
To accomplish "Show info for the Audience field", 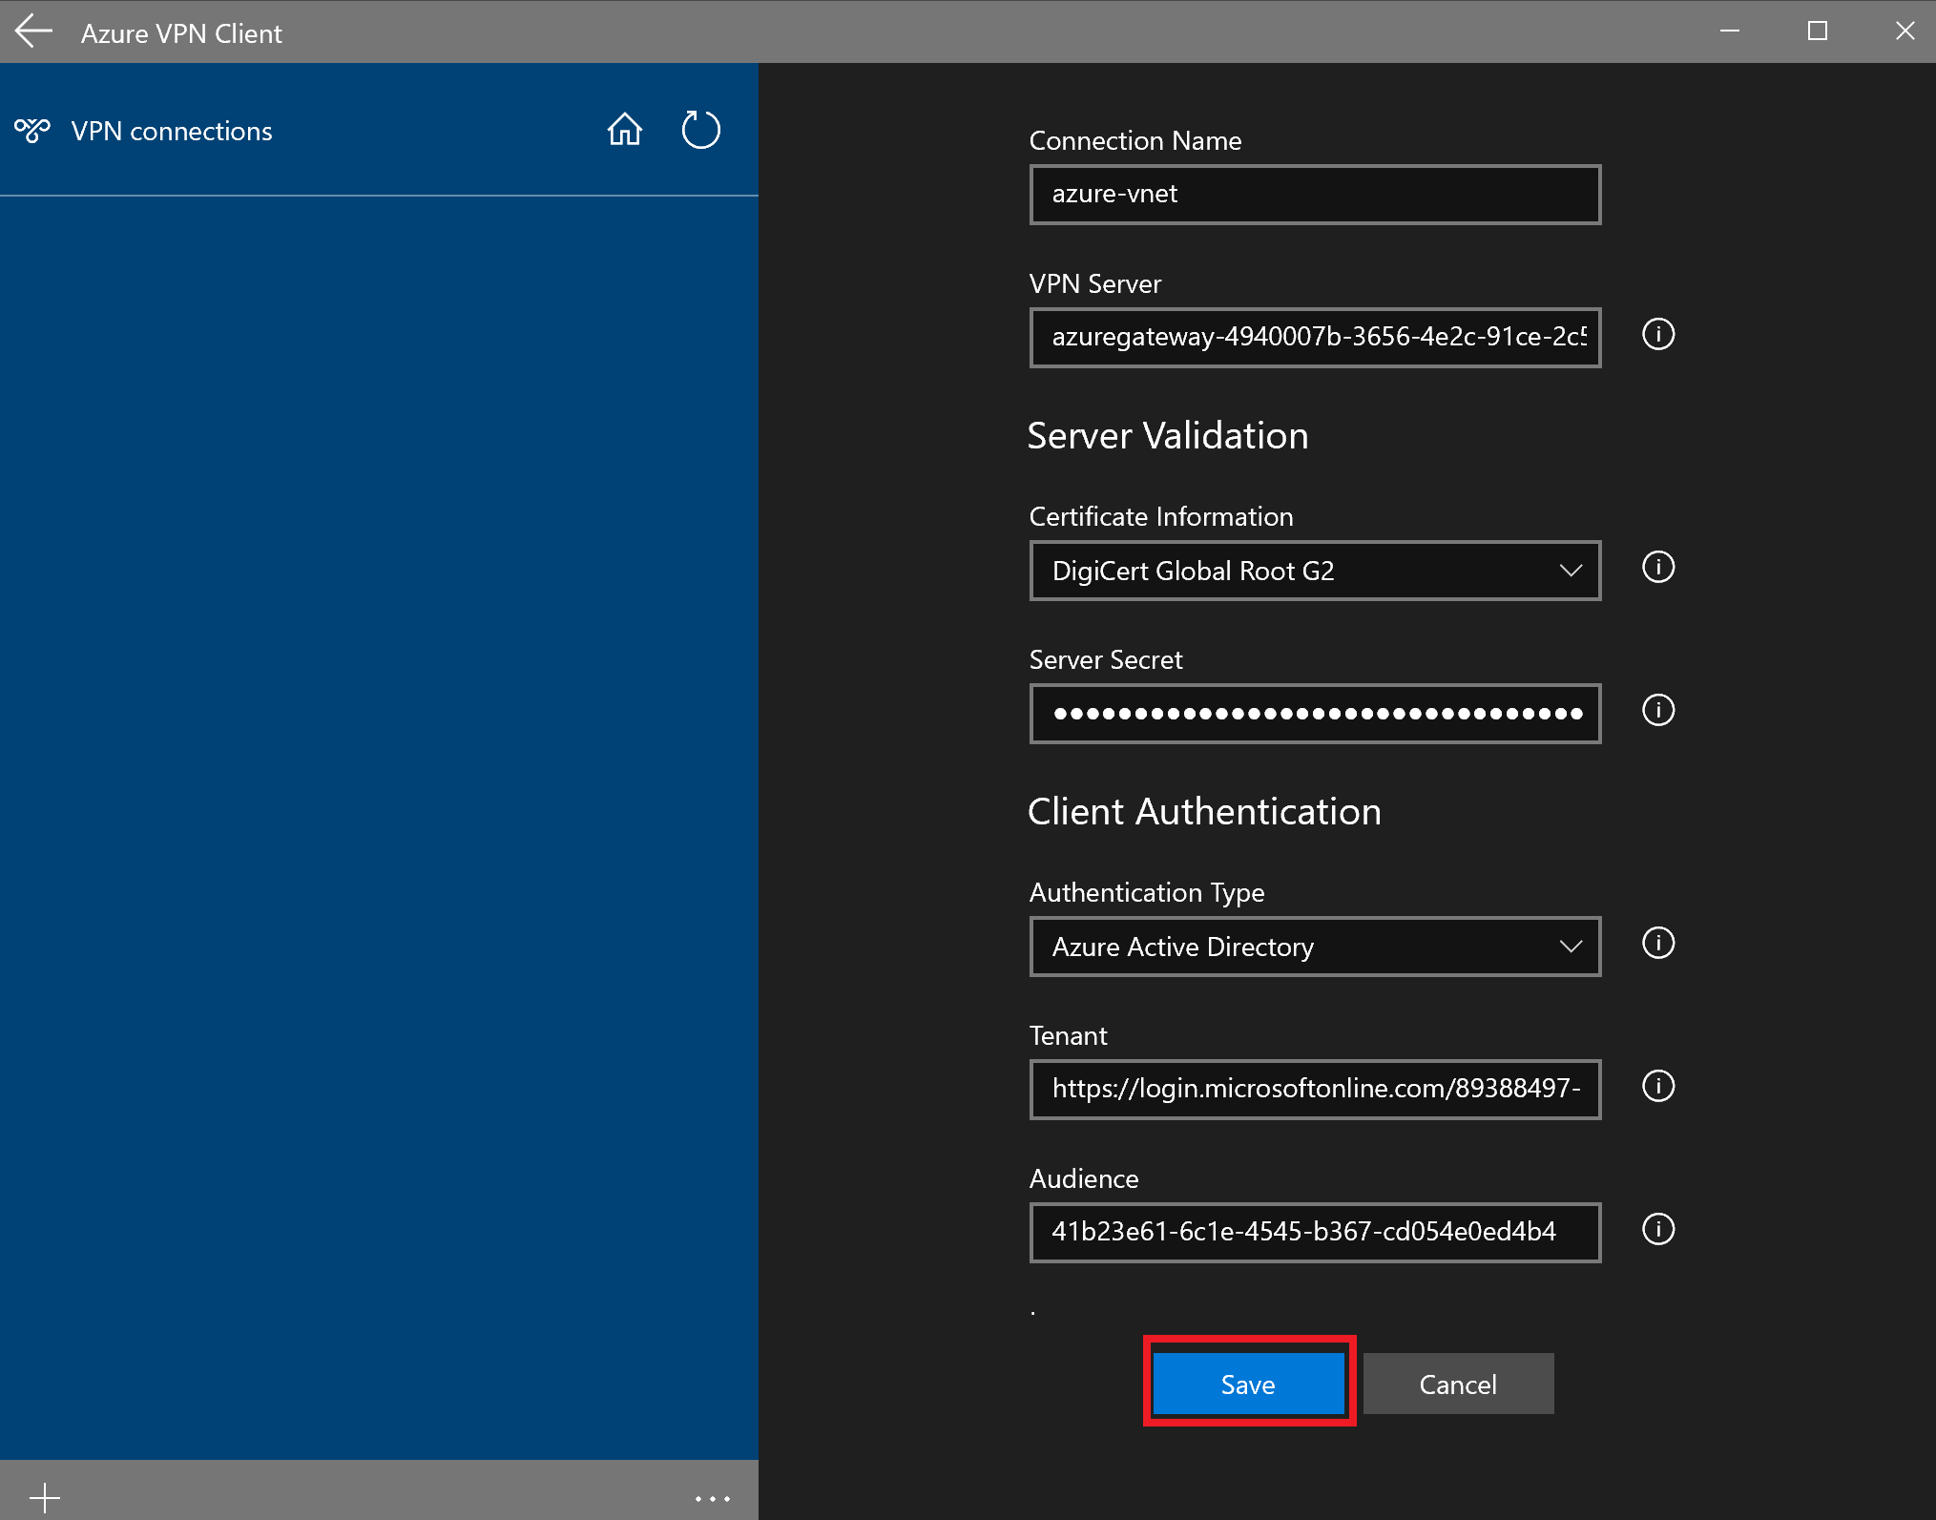I will point(1658,1229).
